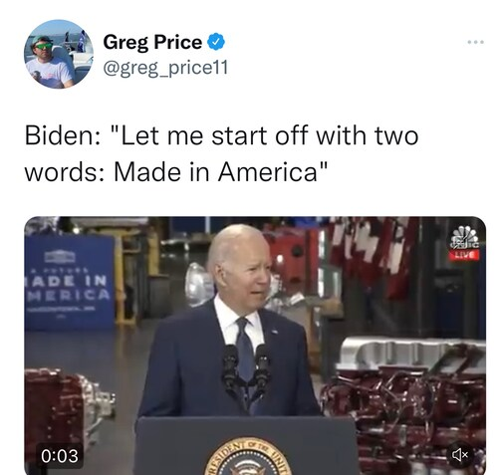Click the Made in America blue sign
Screen dimensions: 498x475
(70, 283)
